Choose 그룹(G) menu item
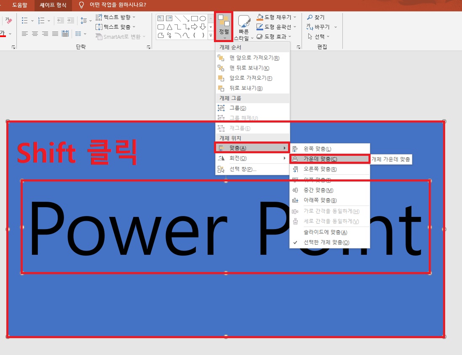The image size is (462, 355). tap(252, 108)
